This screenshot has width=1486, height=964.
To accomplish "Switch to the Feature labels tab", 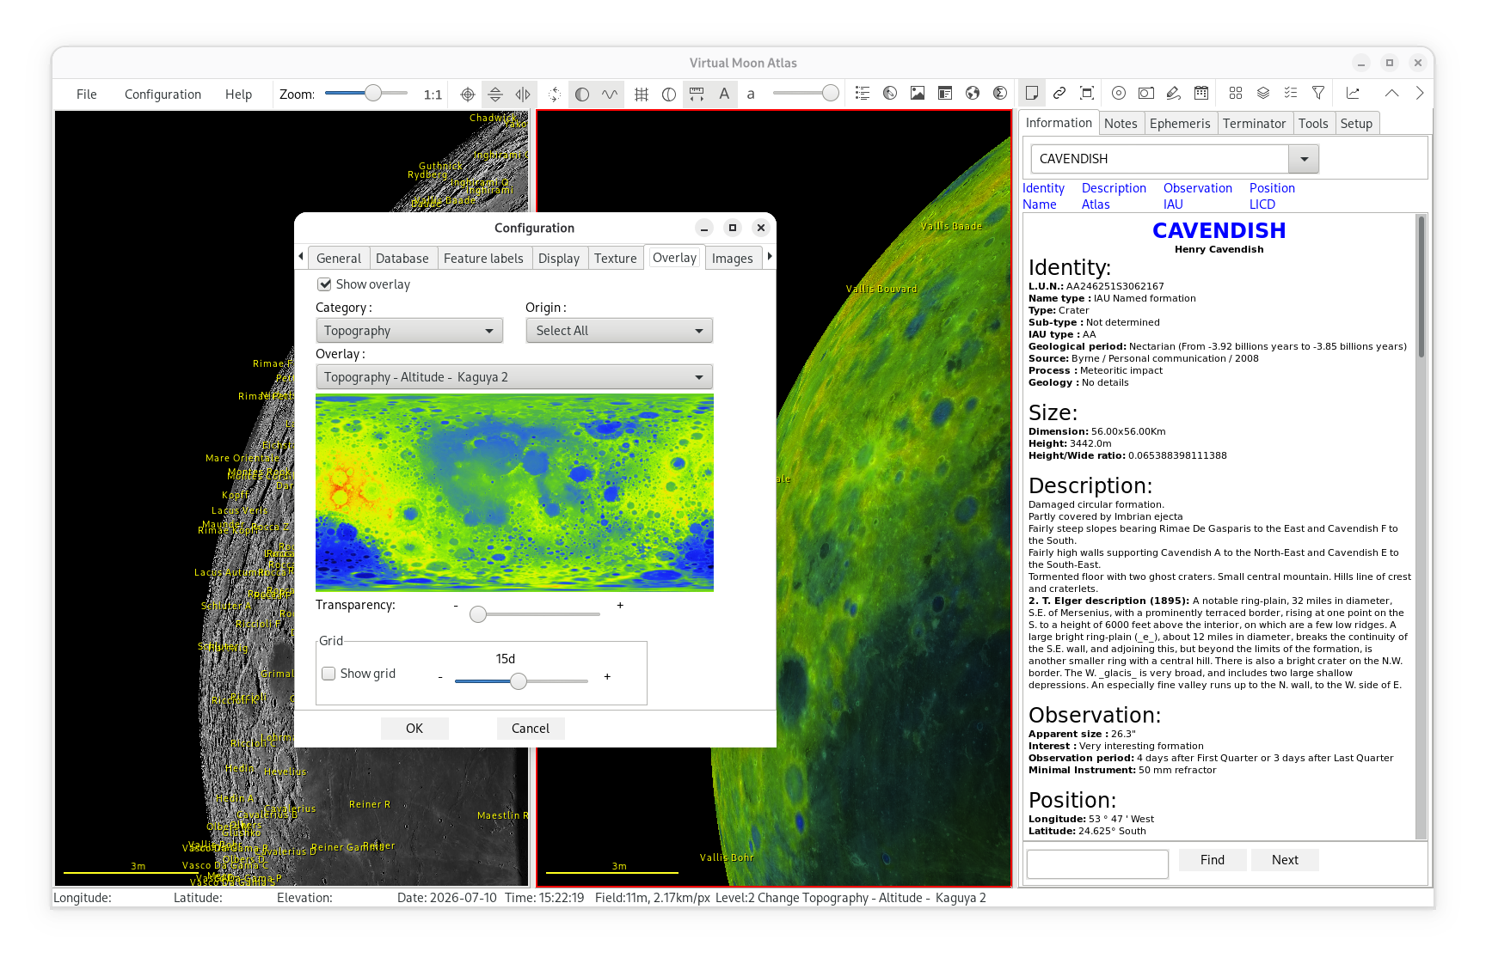I will (483, 259).
